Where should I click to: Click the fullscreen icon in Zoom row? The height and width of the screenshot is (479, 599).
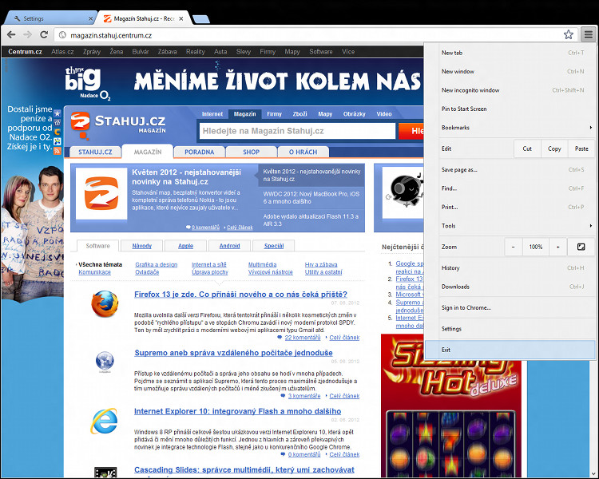[581, 247]
